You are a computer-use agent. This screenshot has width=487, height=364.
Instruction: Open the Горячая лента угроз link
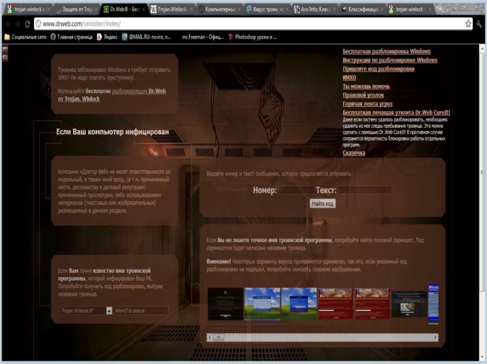[x=368, y=103]
